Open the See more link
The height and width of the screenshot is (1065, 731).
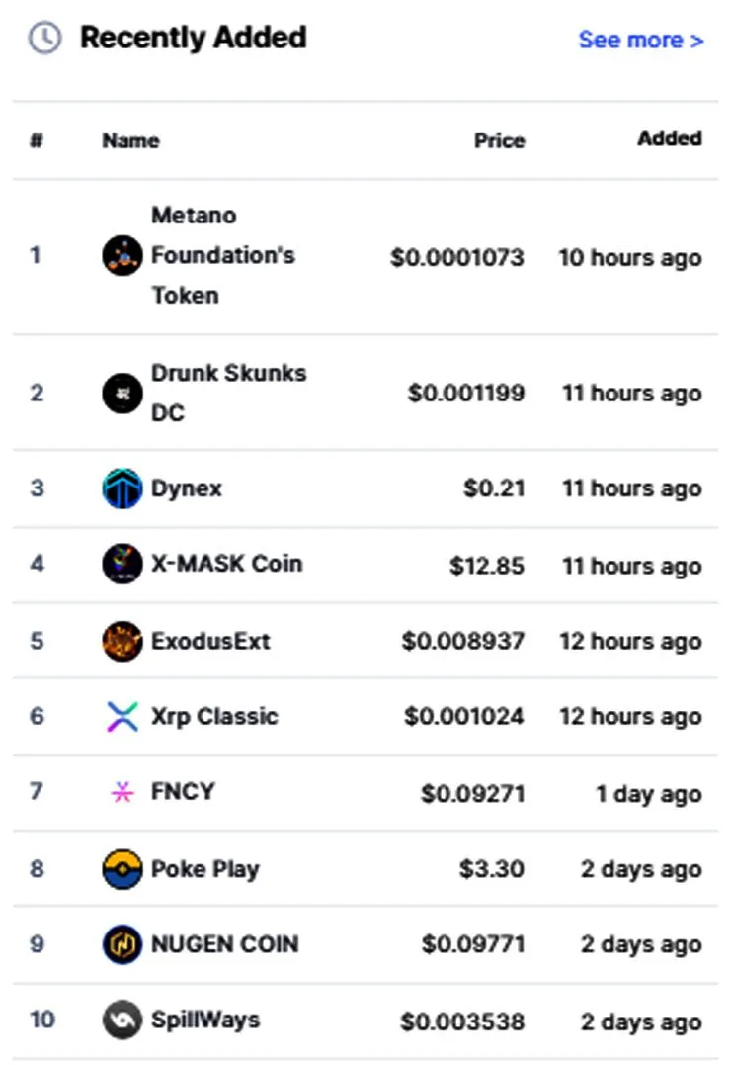click(641, 41)
